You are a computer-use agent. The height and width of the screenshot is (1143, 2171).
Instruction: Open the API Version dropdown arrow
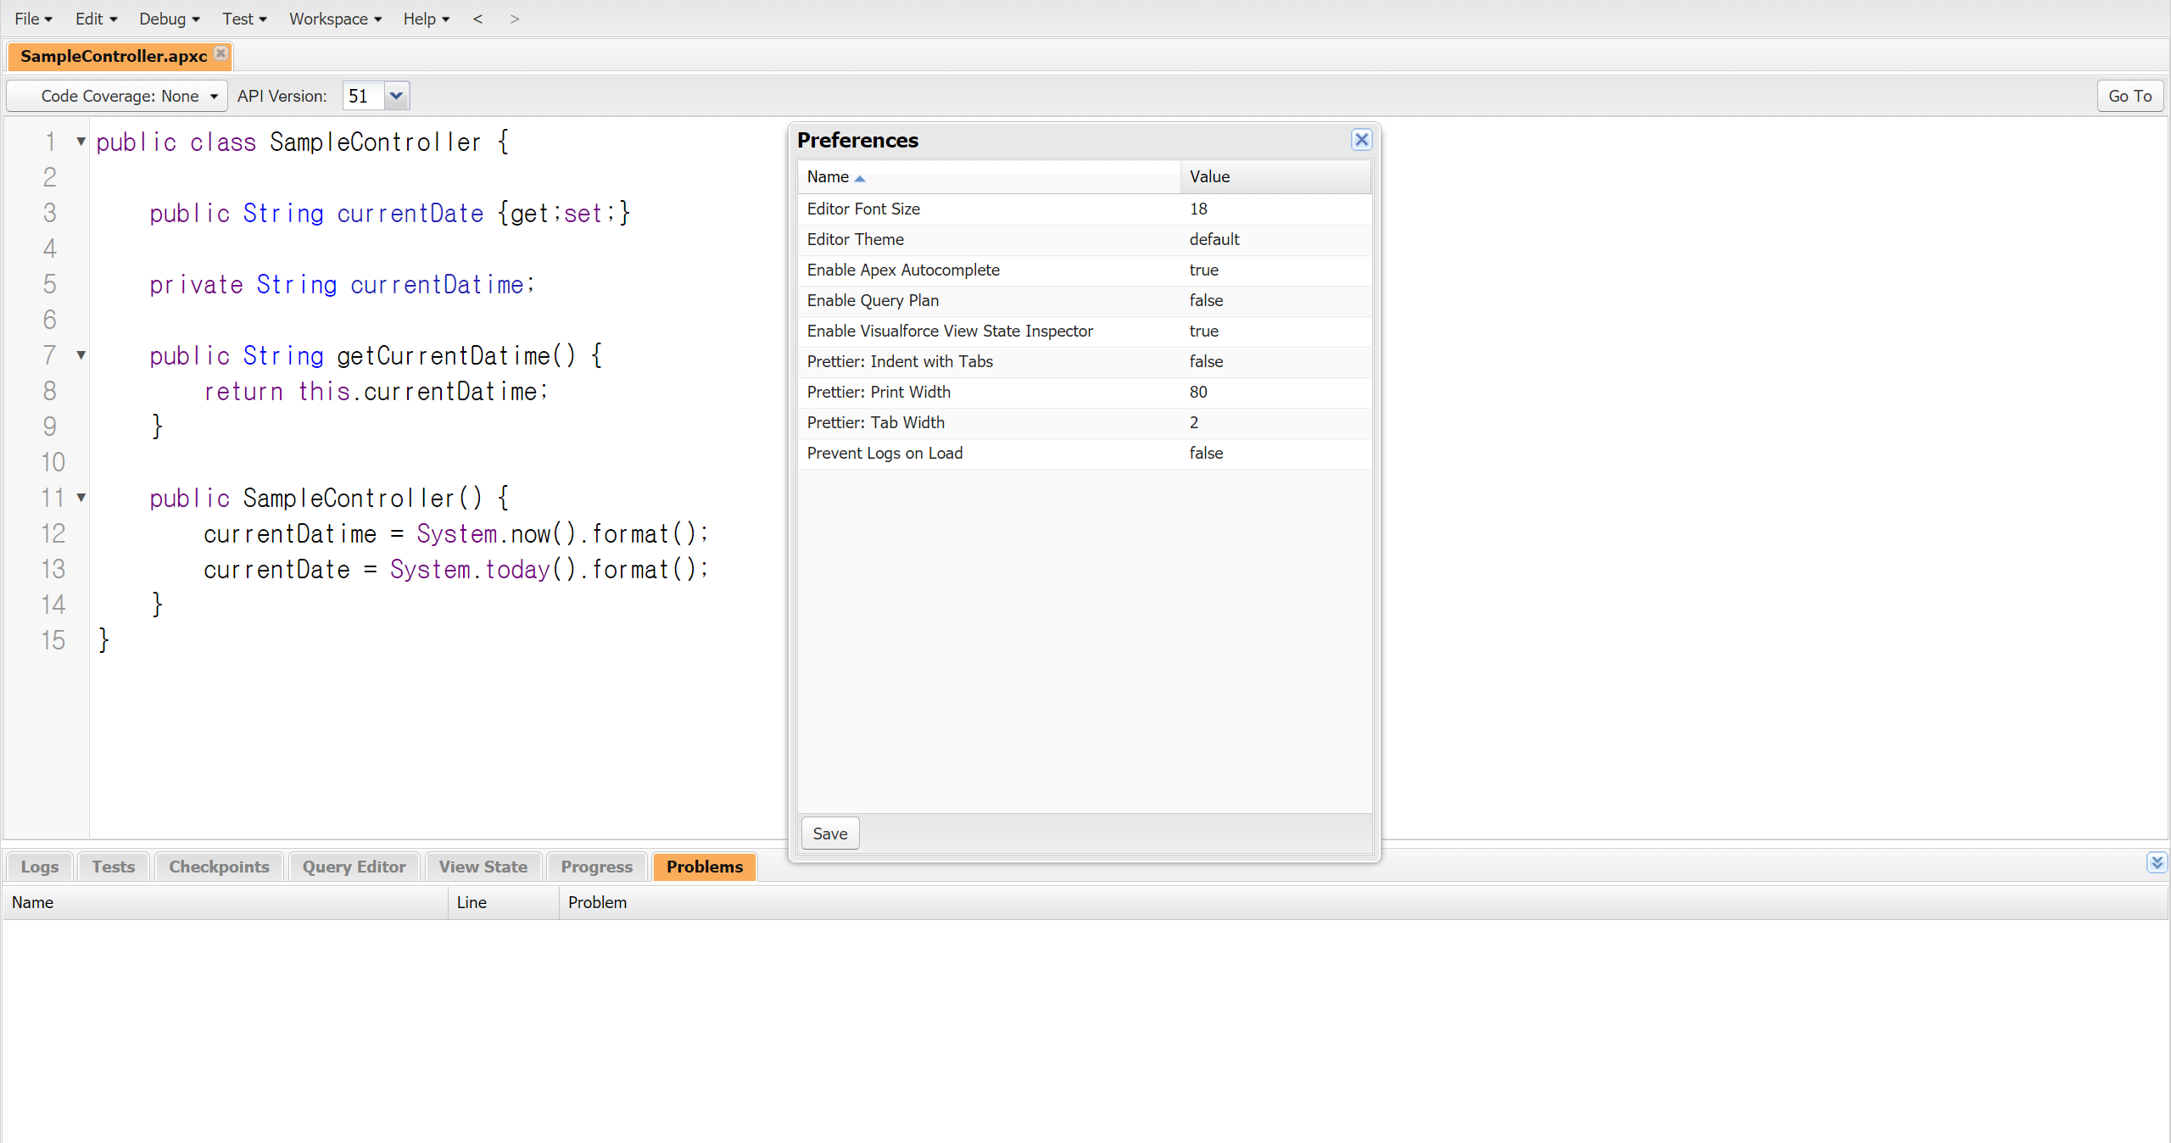[396, 96]
